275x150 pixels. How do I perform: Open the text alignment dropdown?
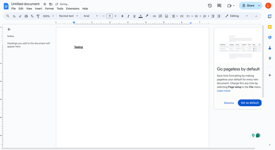[175, 16]
